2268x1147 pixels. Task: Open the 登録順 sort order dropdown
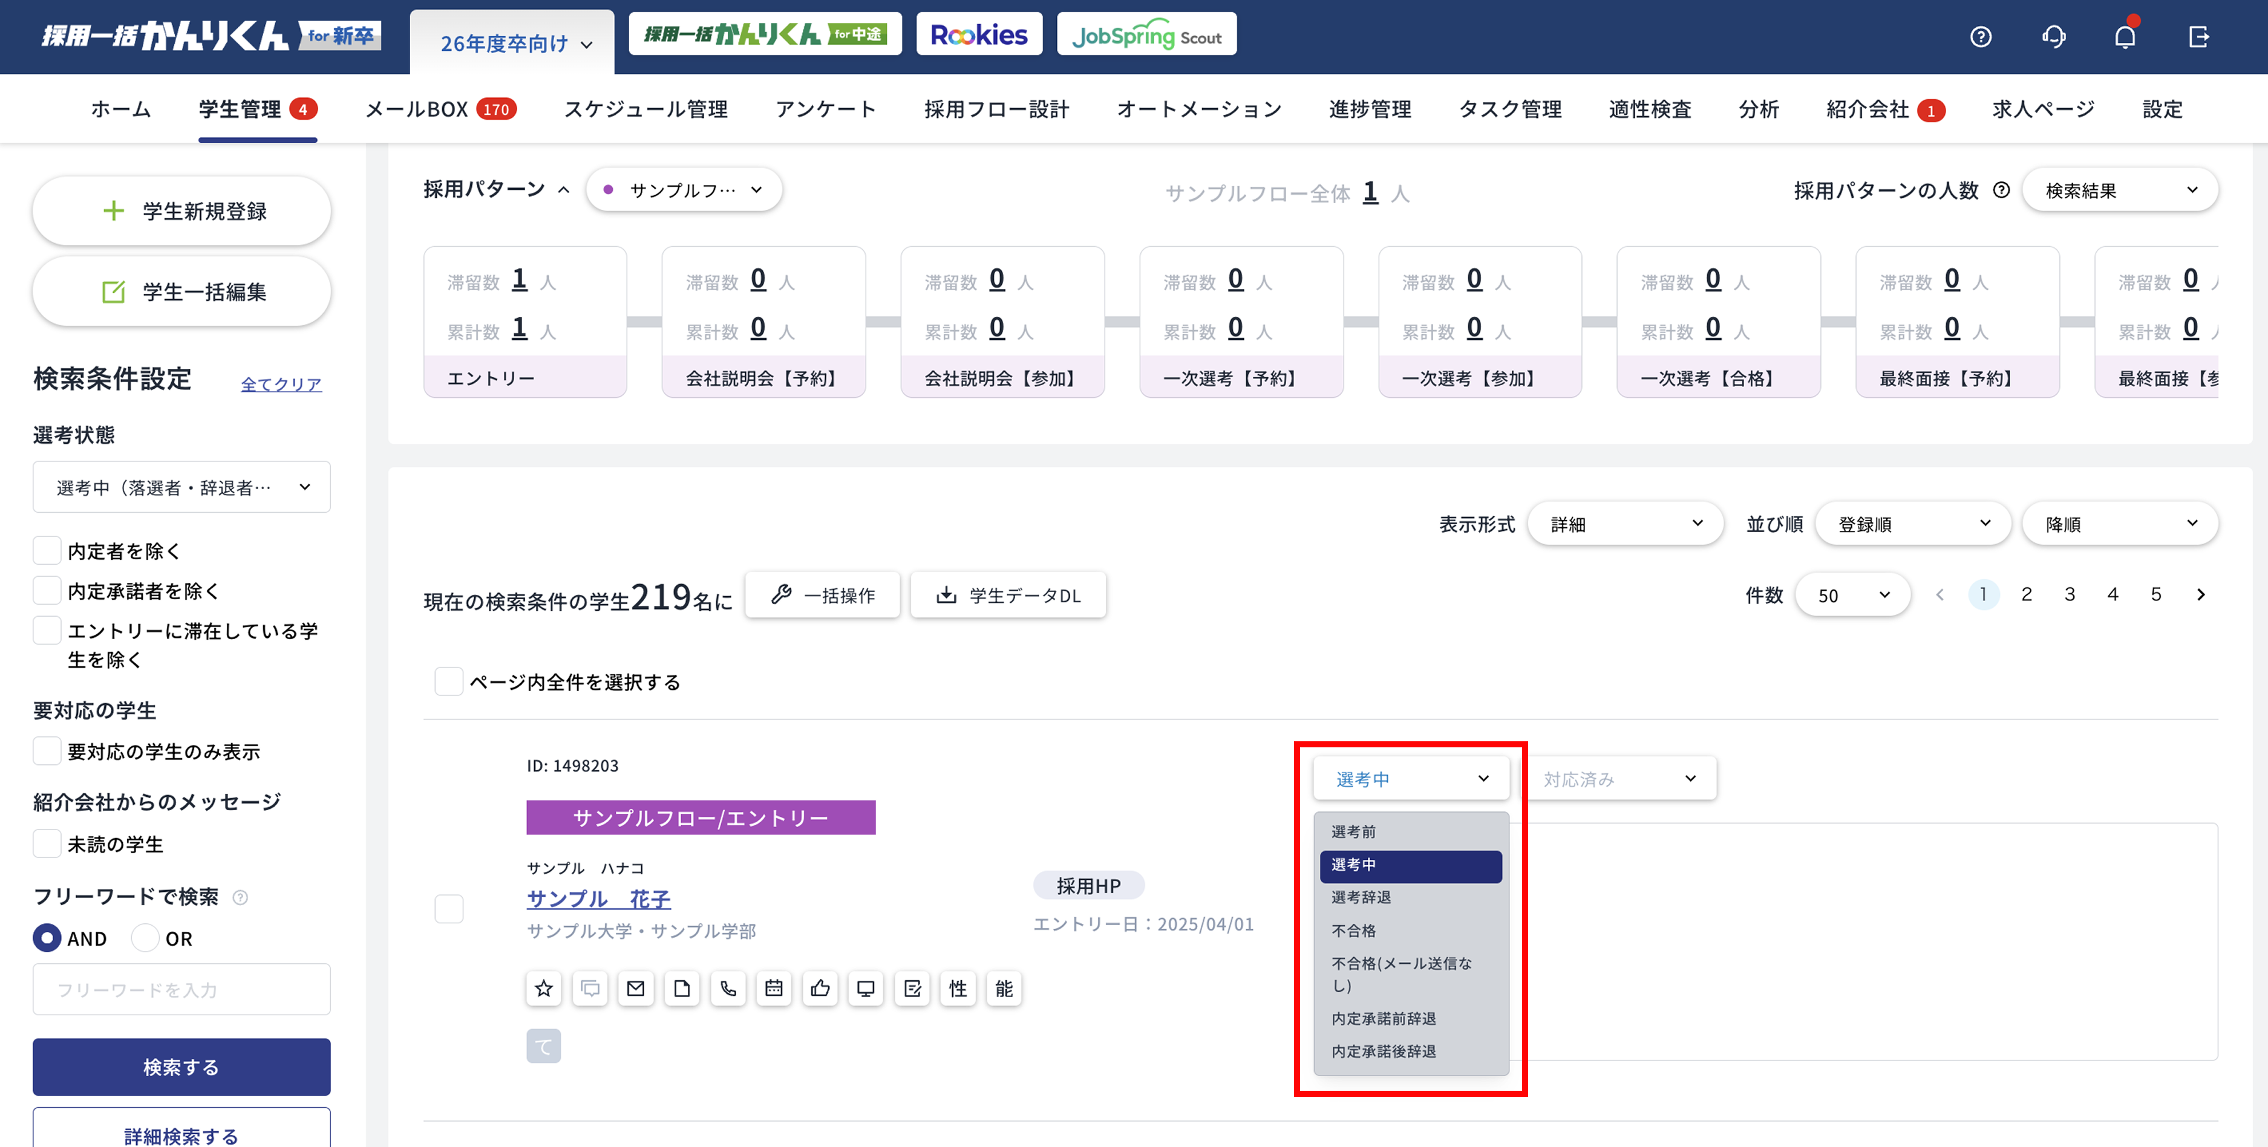coord(1912,524)
